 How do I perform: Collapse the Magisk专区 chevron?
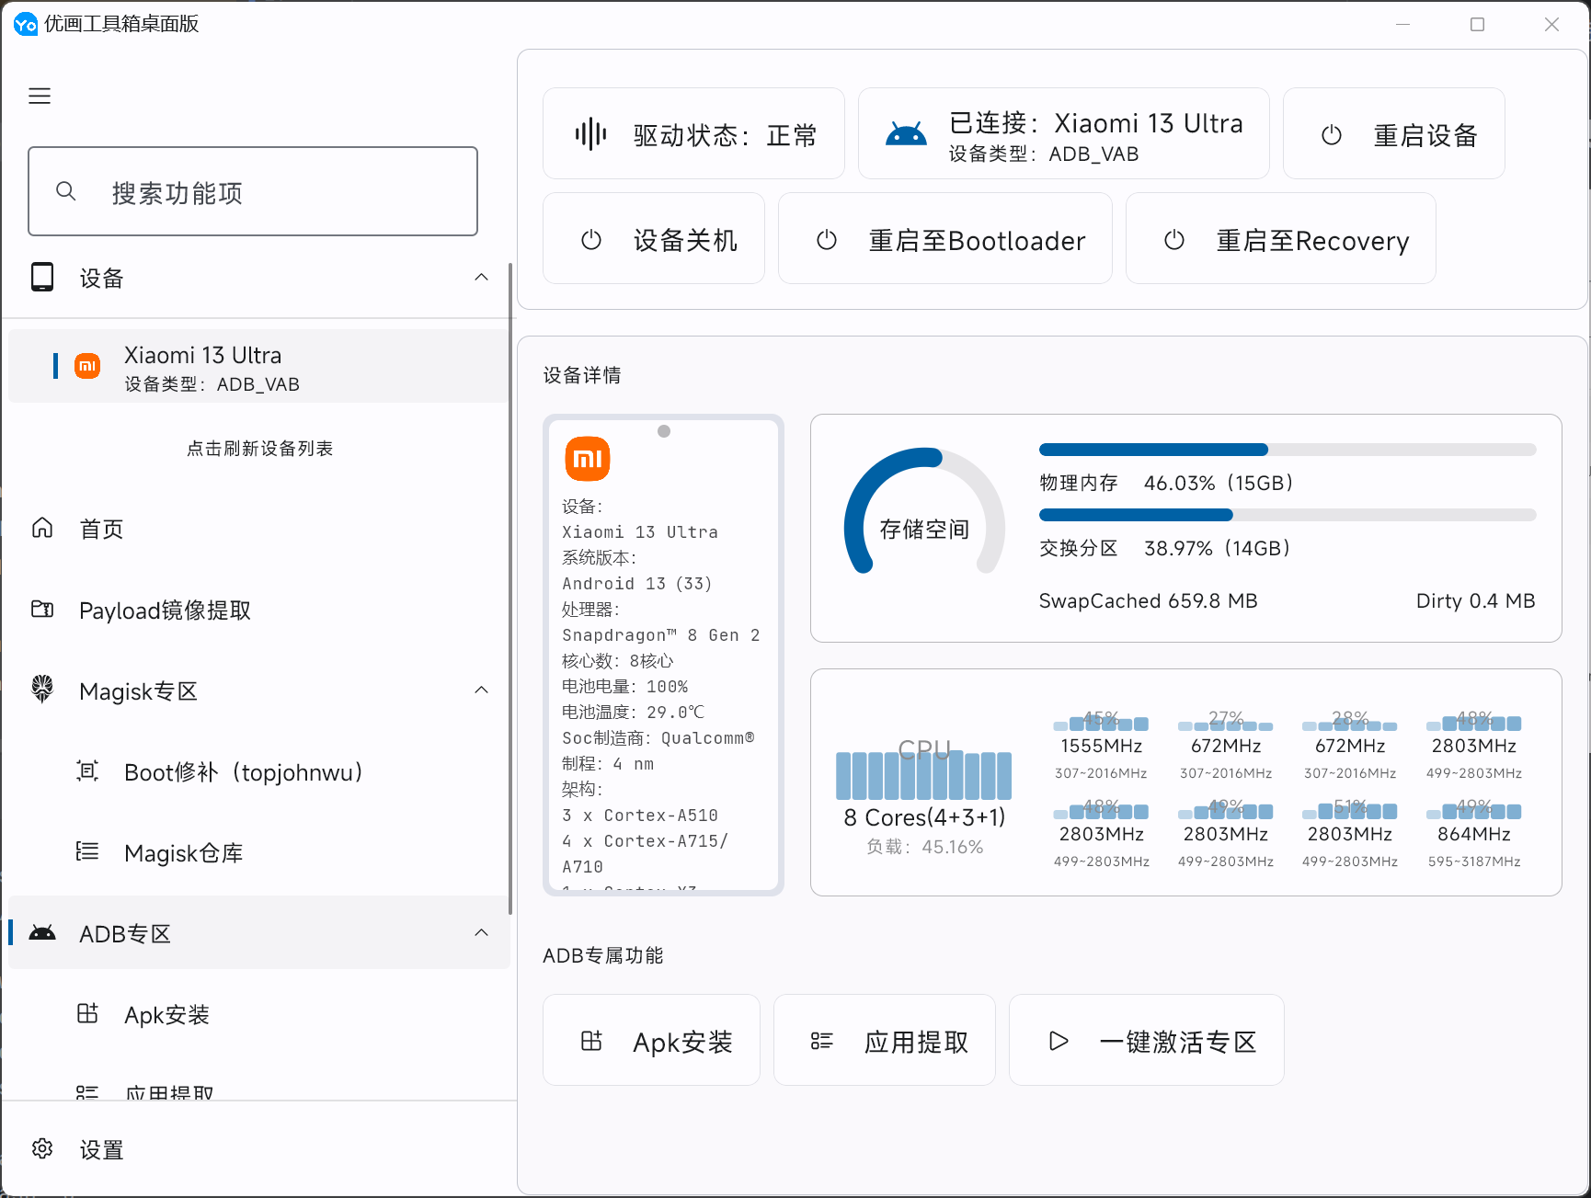click(x=481, y=690)
